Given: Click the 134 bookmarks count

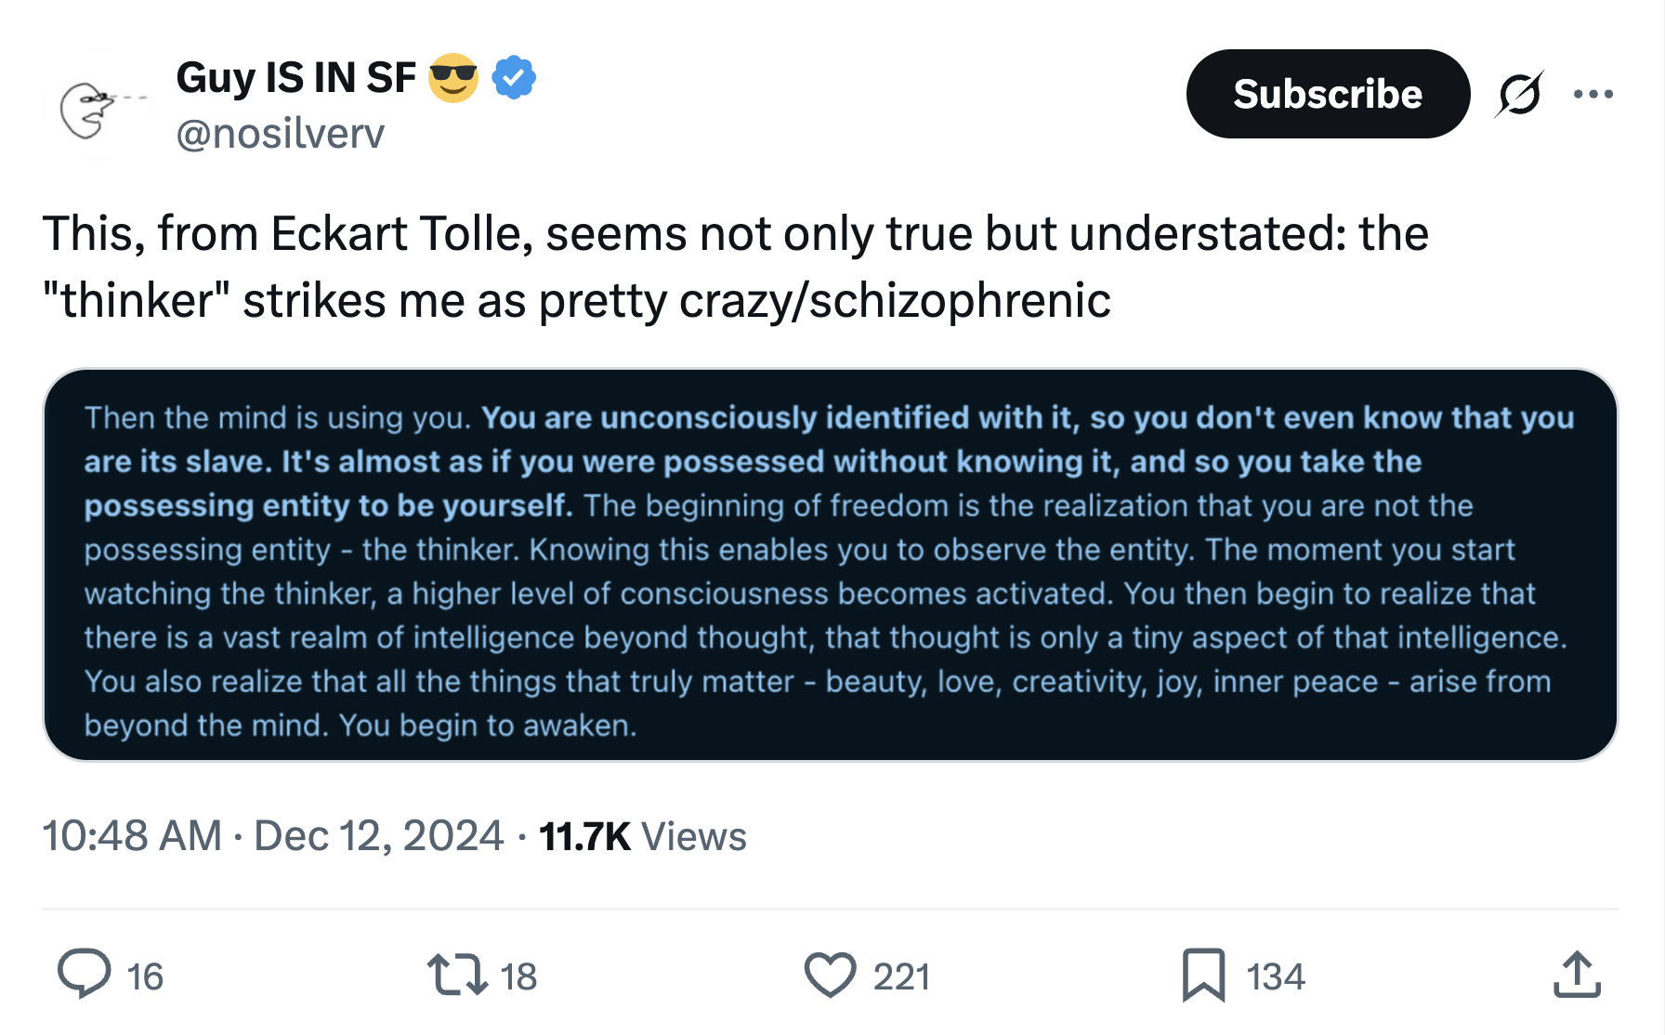Looking at the screenshot, I should point(1275,976).
